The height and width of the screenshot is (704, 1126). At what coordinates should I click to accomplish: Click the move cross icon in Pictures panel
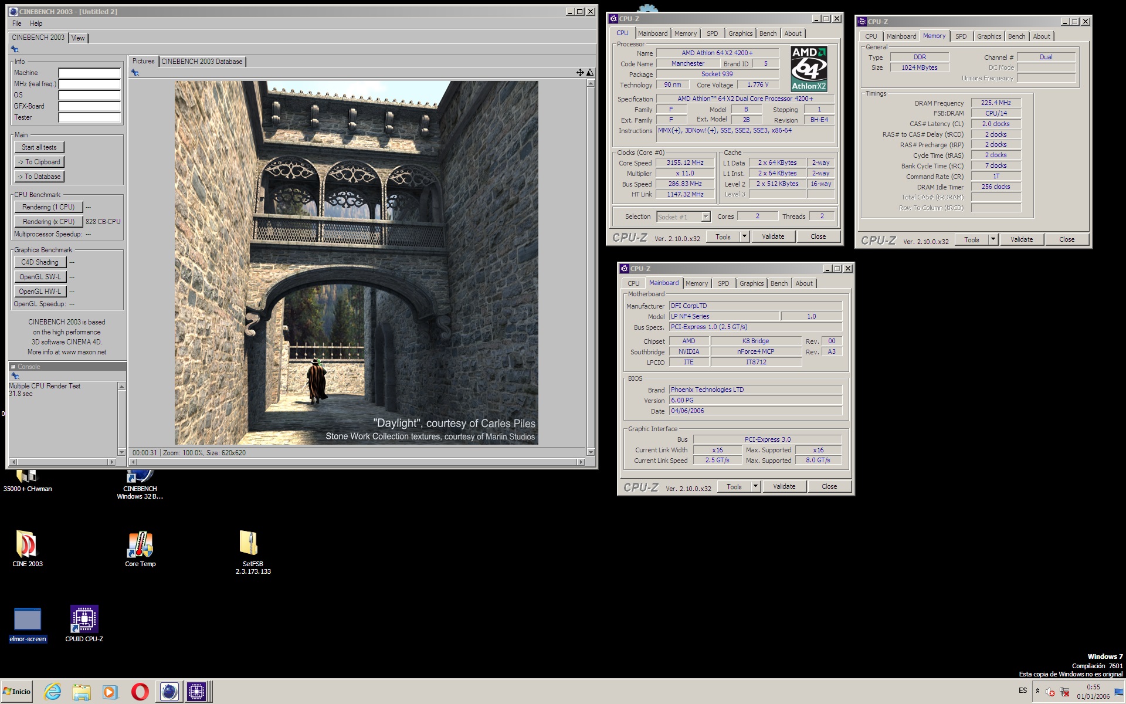coord(579,73)
